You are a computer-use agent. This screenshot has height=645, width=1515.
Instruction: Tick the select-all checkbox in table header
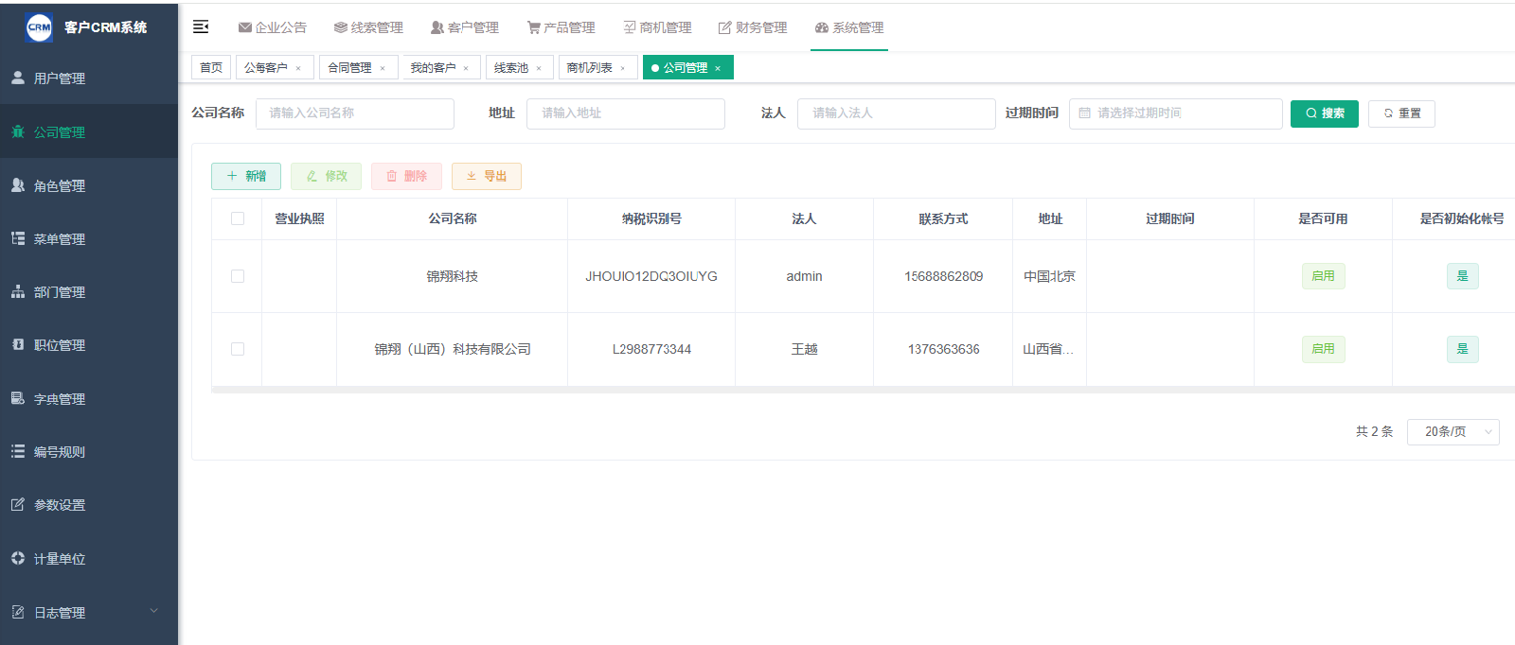point(238,218)
